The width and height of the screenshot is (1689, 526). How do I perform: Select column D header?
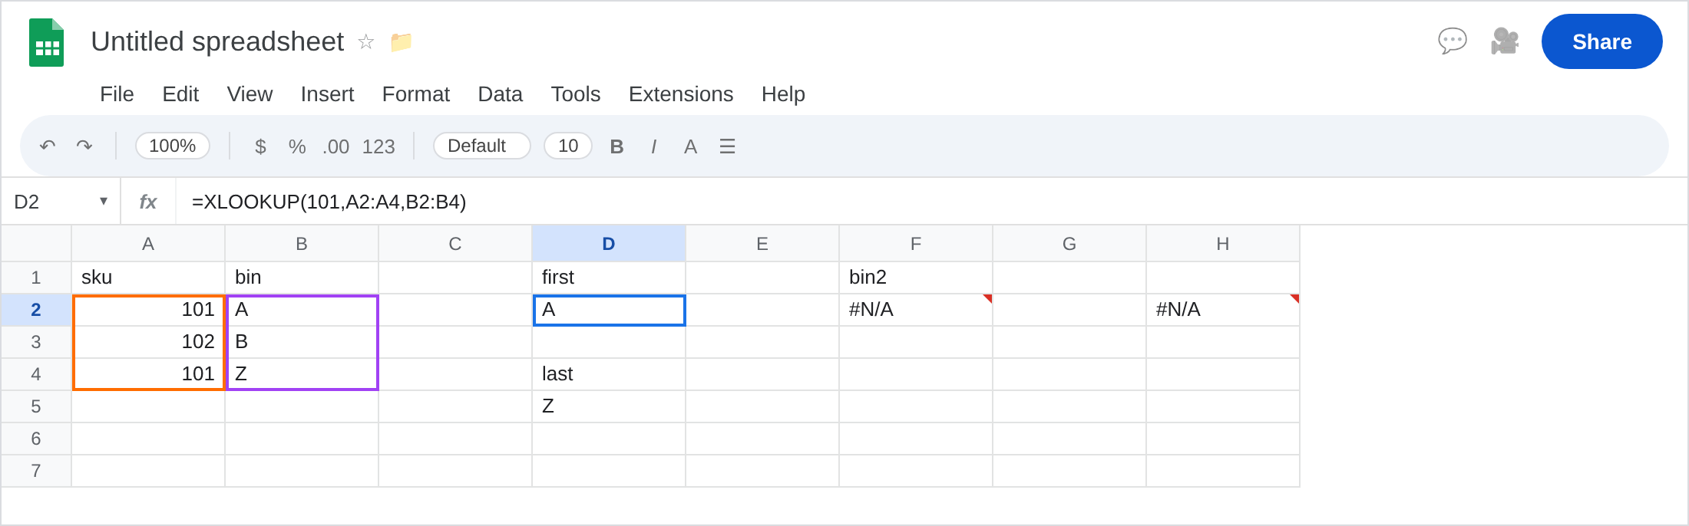pos(609,244)
